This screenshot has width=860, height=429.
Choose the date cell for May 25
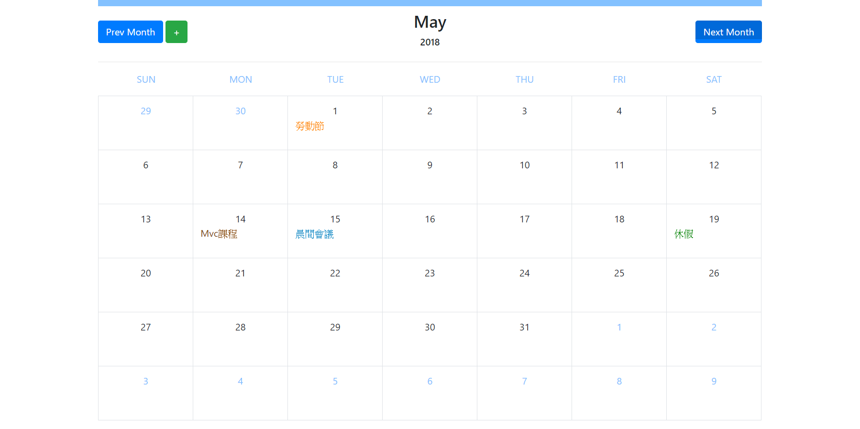(x=619, y=285)
